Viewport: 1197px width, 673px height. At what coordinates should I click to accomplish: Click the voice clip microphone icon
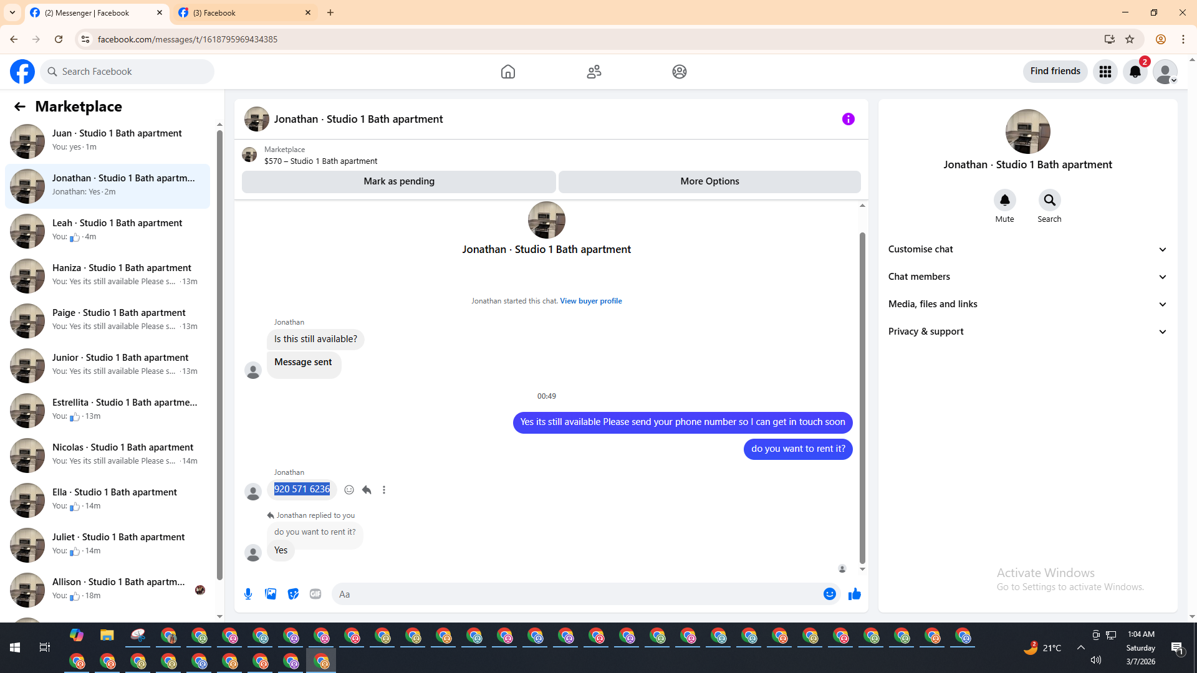click(x=248, y=594)
